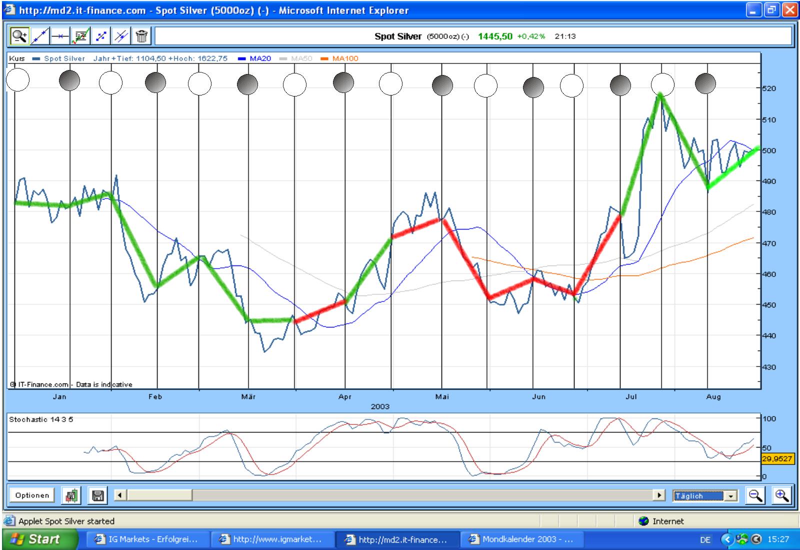Zoom out using the minus magnifier
The image size is (800, 550).
click(x=755, y=495)
